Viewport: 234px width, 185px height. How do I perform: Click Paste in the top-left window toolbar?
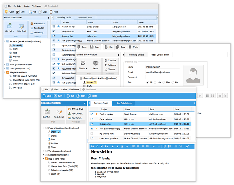pos(54,12)
